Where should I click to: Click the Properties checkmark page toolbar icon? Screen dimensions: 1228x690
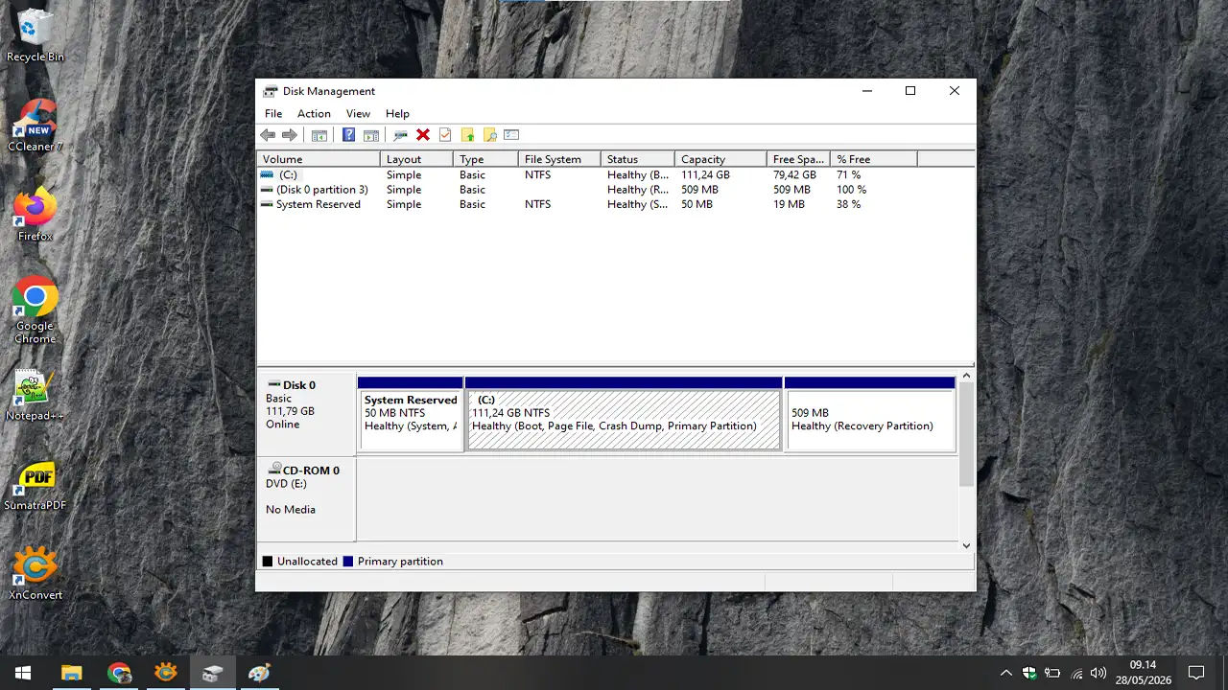point(444,135)
